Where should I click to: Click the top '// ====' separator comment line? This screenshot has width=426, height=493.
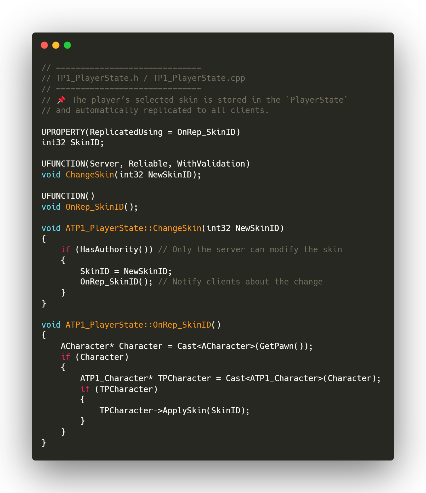pos(121,68)
